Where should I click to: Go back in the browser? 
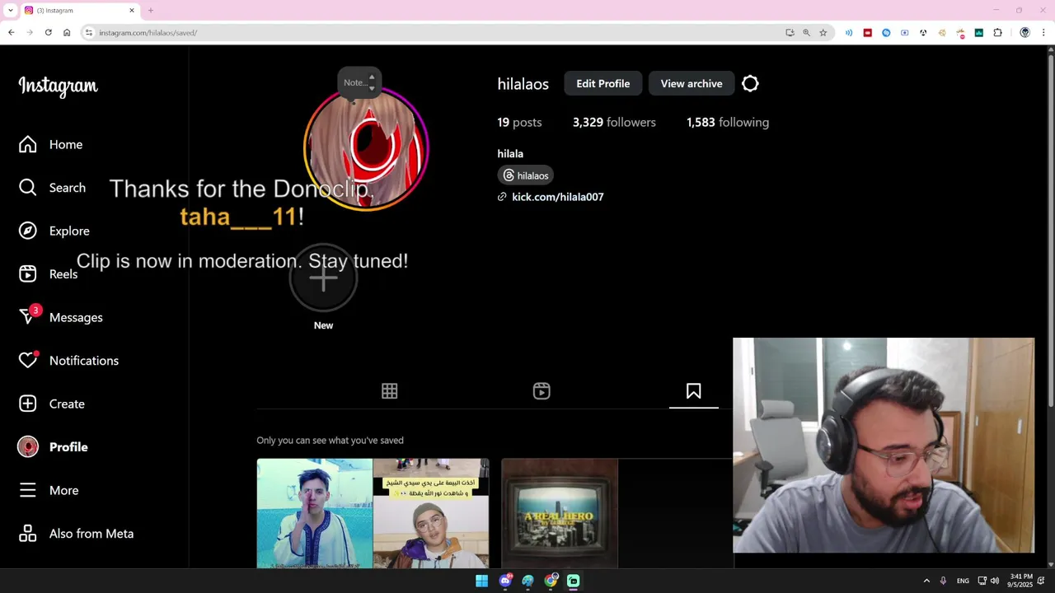click(12, 32)
